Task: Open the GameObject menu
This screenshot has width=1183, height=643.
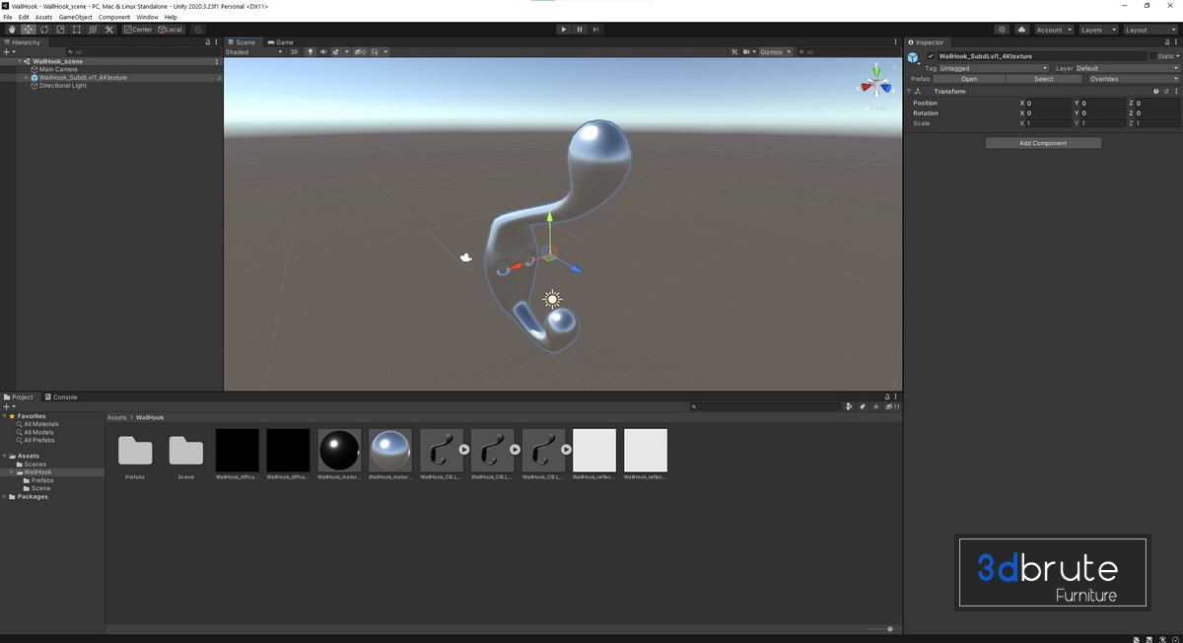Action: pyautogui.click(x=75, y=17)
